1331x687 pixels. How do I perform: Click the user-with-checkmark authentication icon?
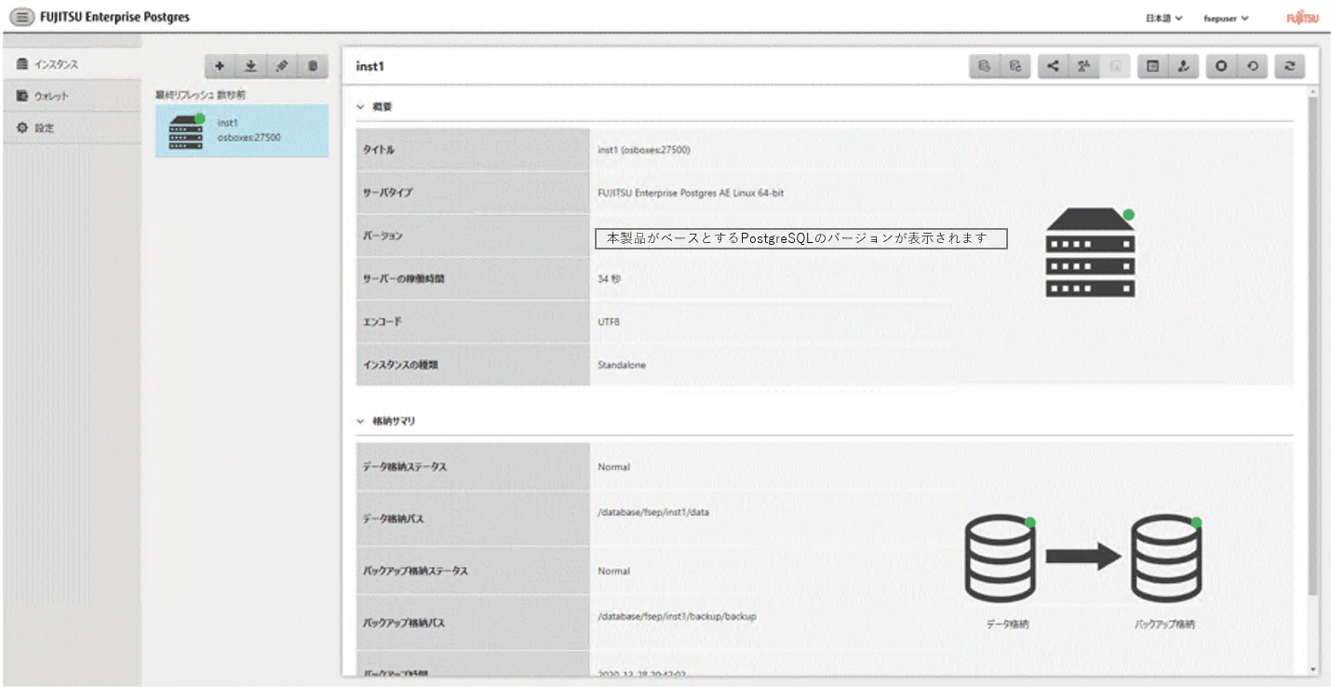pos(1183,66)
